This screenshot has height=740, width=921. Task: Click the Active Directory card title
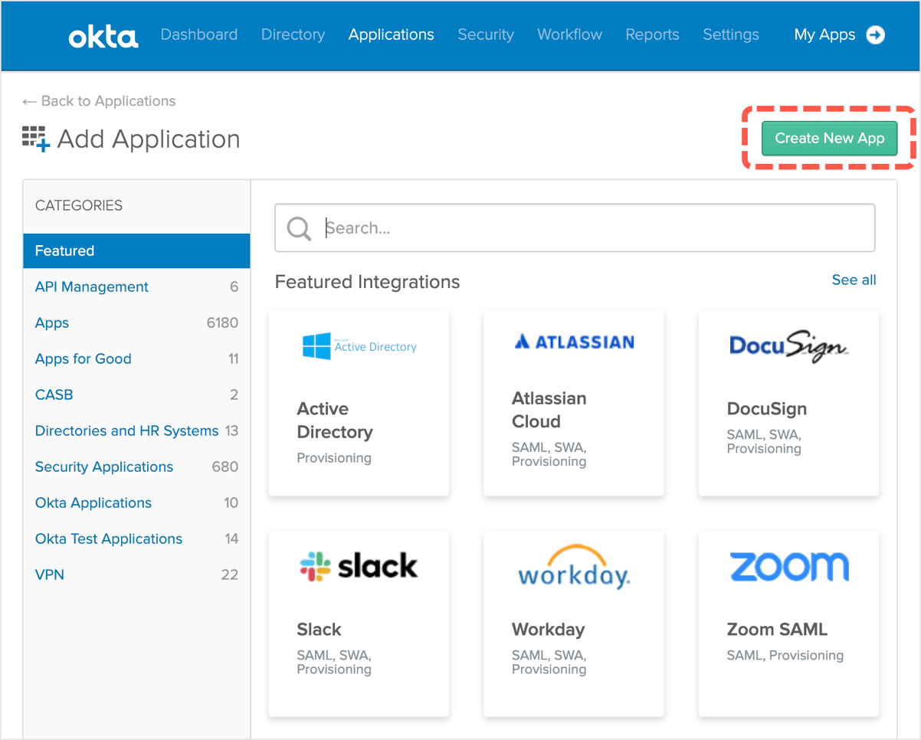click(x=335, y=421)
